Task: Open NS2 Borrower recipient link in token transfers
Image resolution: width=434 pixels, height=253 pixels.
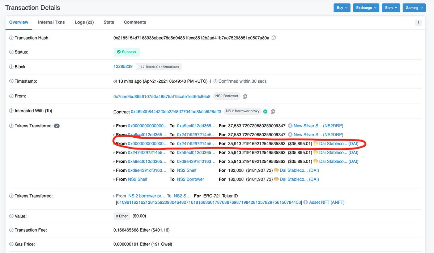Action: 191,179
